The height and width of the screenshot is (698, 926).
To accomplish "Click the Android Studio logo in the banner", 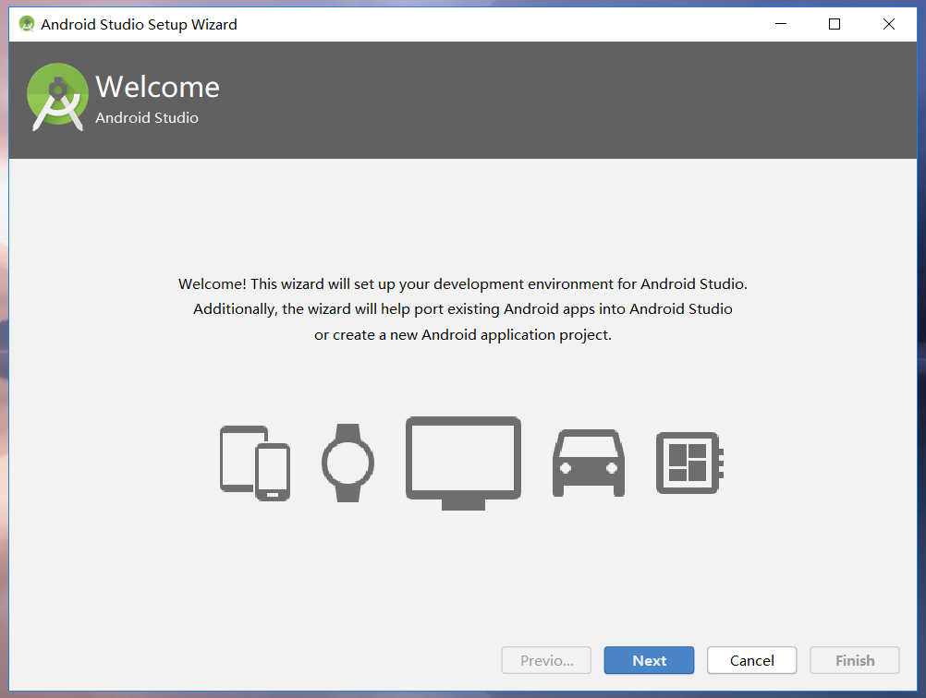I will 56,95.
